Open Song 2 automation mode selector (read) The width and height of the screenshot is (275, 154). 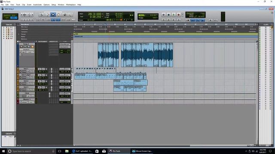tap(30, 52)
